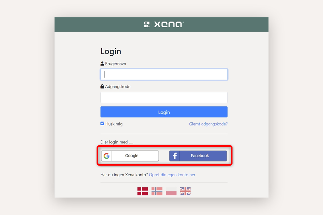Open the Opret din egen konto her link
Viewport: 323px width, 215px height.
(x=172, y=175)
